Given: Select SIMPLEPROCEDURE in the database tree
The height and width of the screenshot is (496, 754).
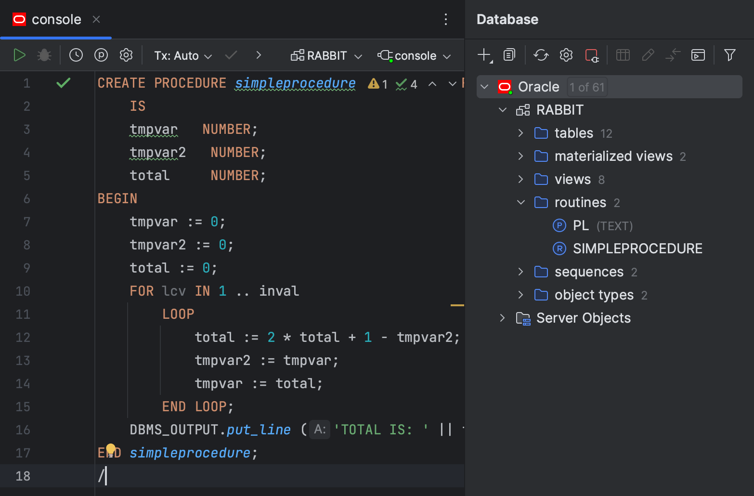Looking at the screenshot, I should (x=637, y=248).
